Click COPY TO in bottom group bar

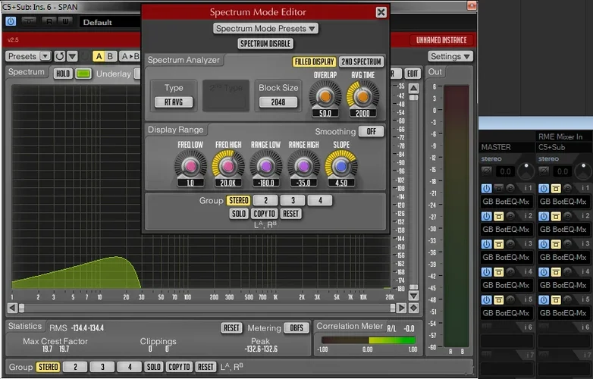[179, 367]
